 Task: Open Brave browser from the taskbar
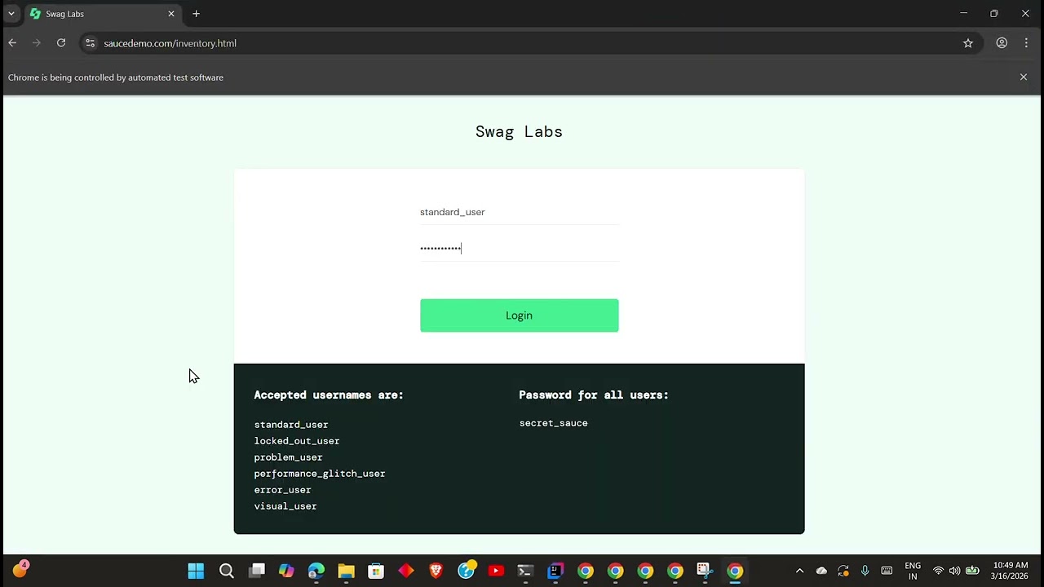click(x=436, y=571)
